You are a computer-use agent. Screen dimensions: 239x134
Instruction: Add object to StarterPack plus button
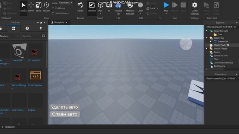(228, 45)
